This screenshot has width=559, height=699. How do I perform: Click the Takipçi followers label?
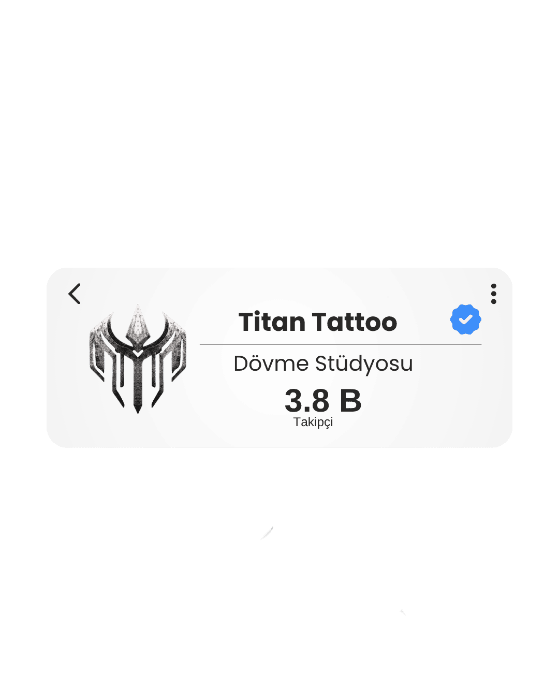coord(313,423)
